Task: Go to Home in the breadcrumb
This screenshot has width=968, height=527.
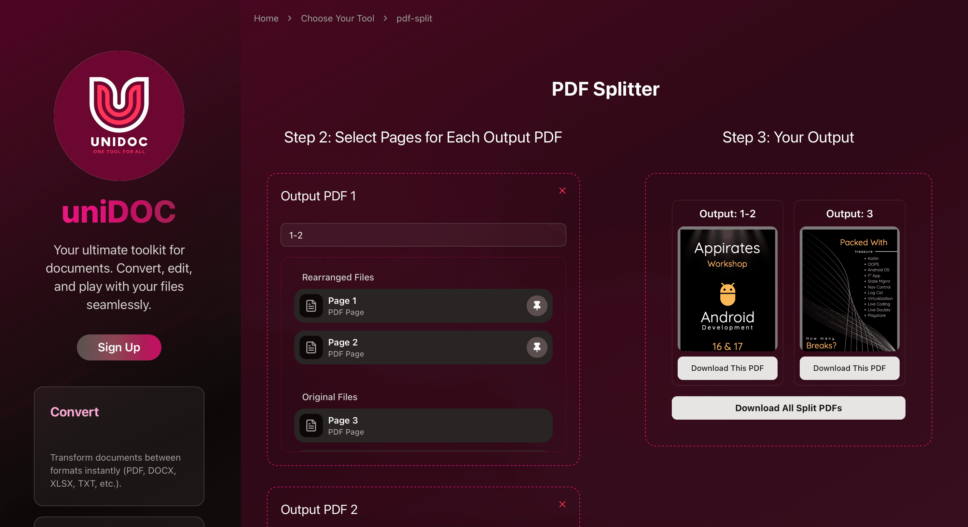Action: (266, 19)
